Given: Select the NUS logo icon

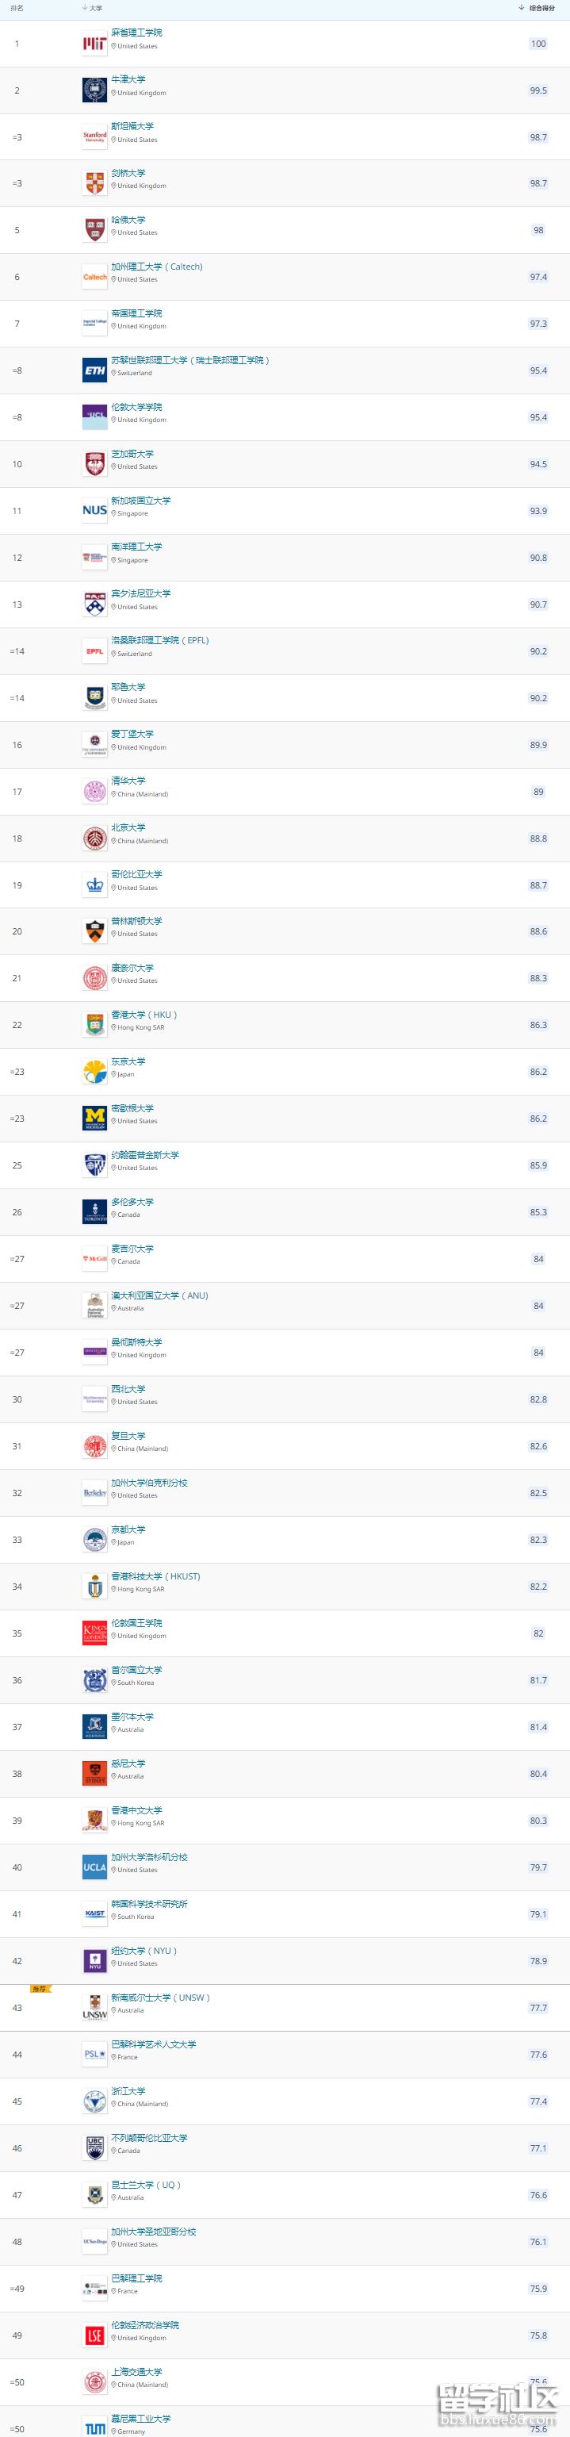Looking at the screenshot, I should [94, 511].
